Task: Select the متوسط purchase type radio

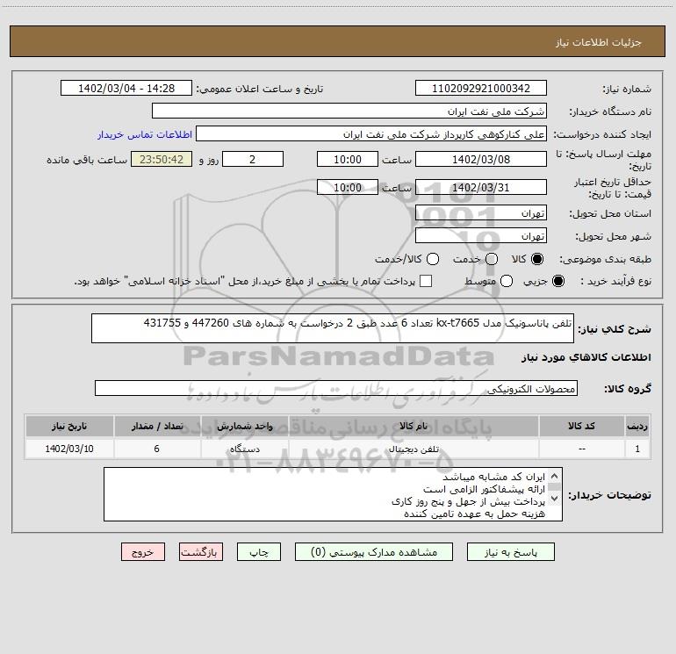Action: pos(507,282)
